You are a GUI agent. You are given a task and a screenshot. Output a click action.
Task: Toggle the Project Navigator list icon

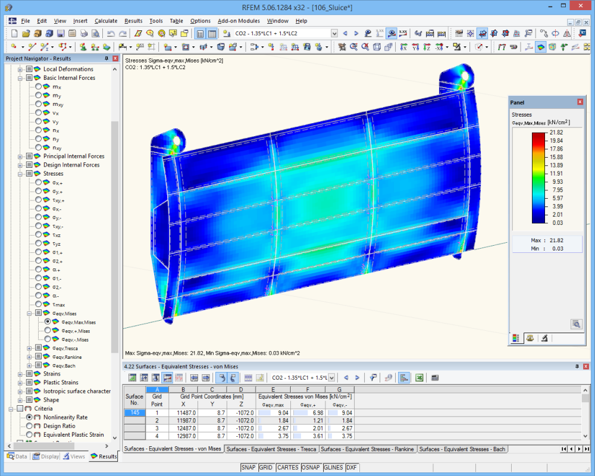[x=200, y=33]
